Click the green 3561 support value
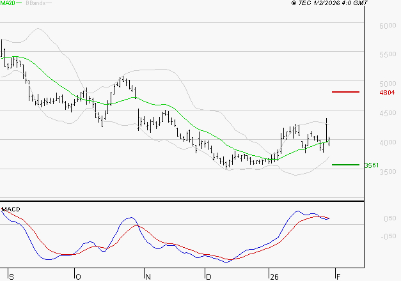The height and width of the screenshot is (281, 401). click(372, 165)
